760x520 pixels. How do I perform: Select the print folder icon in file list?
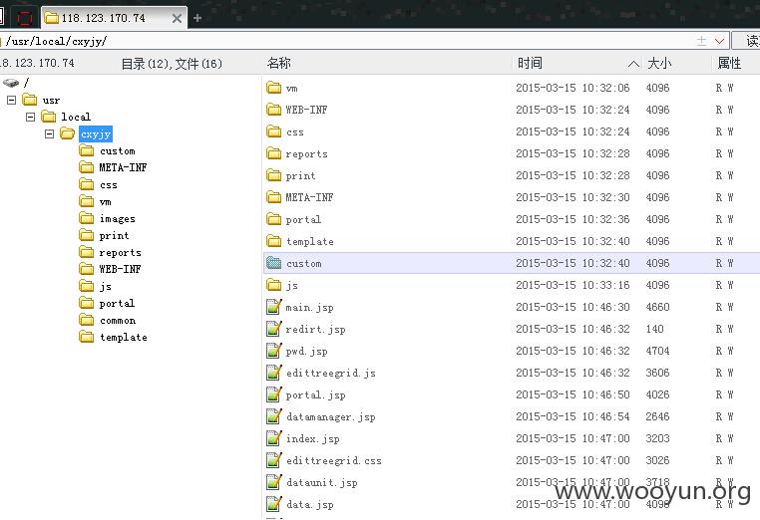tap(274, 175)
